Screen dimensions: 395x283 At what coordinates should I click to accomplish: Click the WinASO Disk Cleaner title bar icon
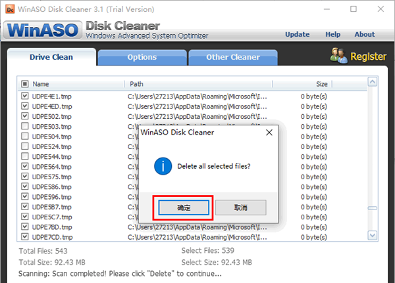[x=10, y=9]
